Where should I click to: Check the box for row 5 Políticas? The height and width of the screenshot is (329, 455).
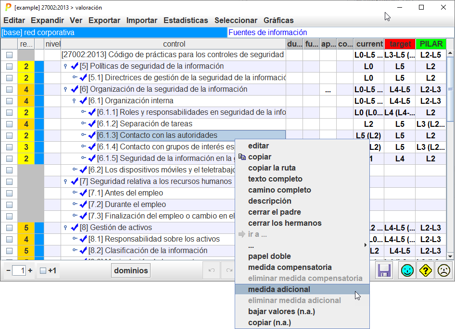point(9,66)
